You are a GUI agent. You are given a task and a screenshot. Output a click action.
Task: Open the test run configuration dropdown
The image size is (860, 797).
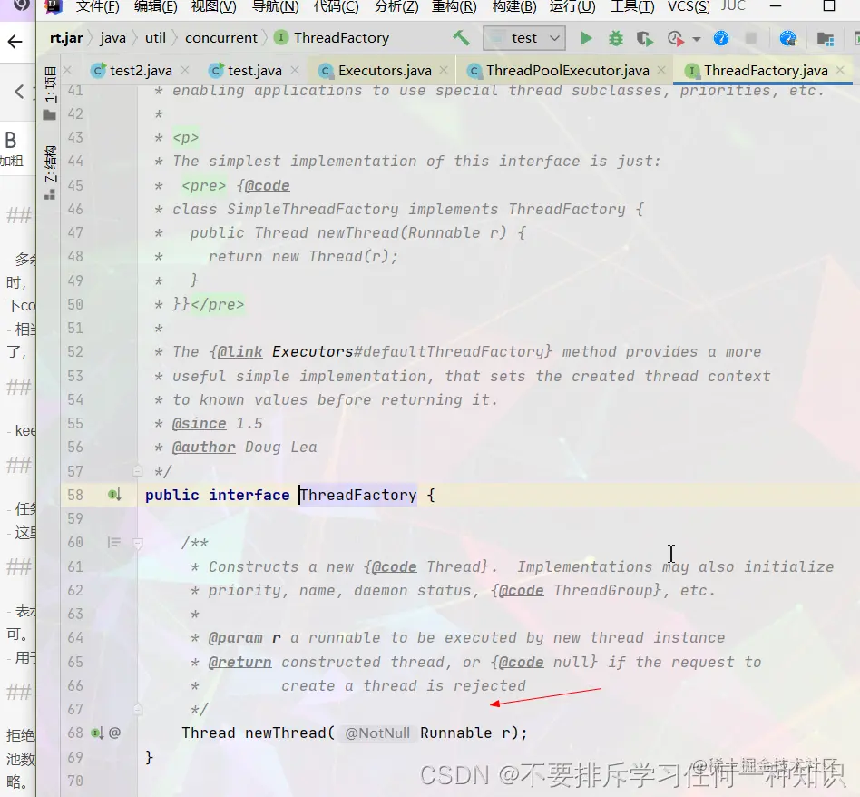tap(525, 38)
